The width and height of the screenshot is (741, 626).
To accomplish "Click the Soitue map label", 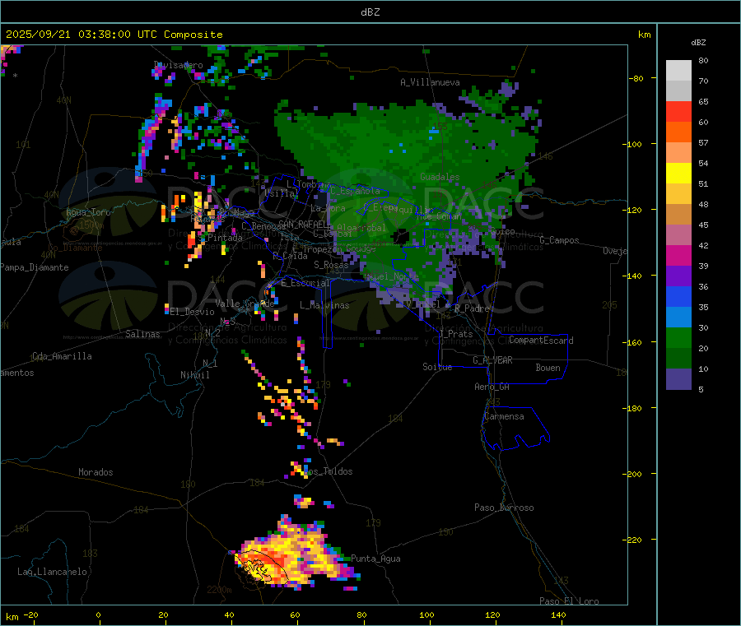I will point(437,367).
